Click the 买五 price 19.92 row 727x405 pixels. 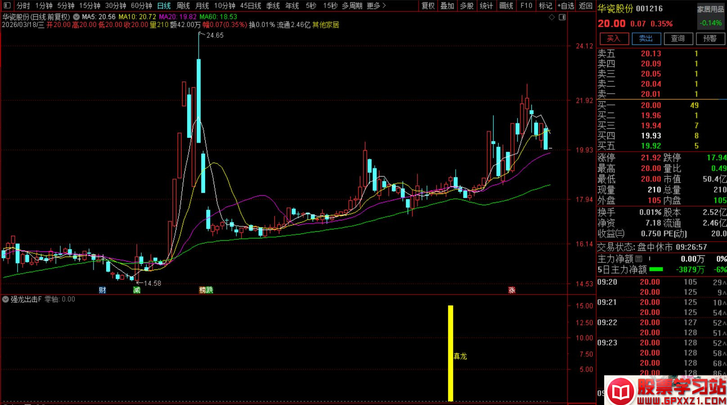pos(661,146)
